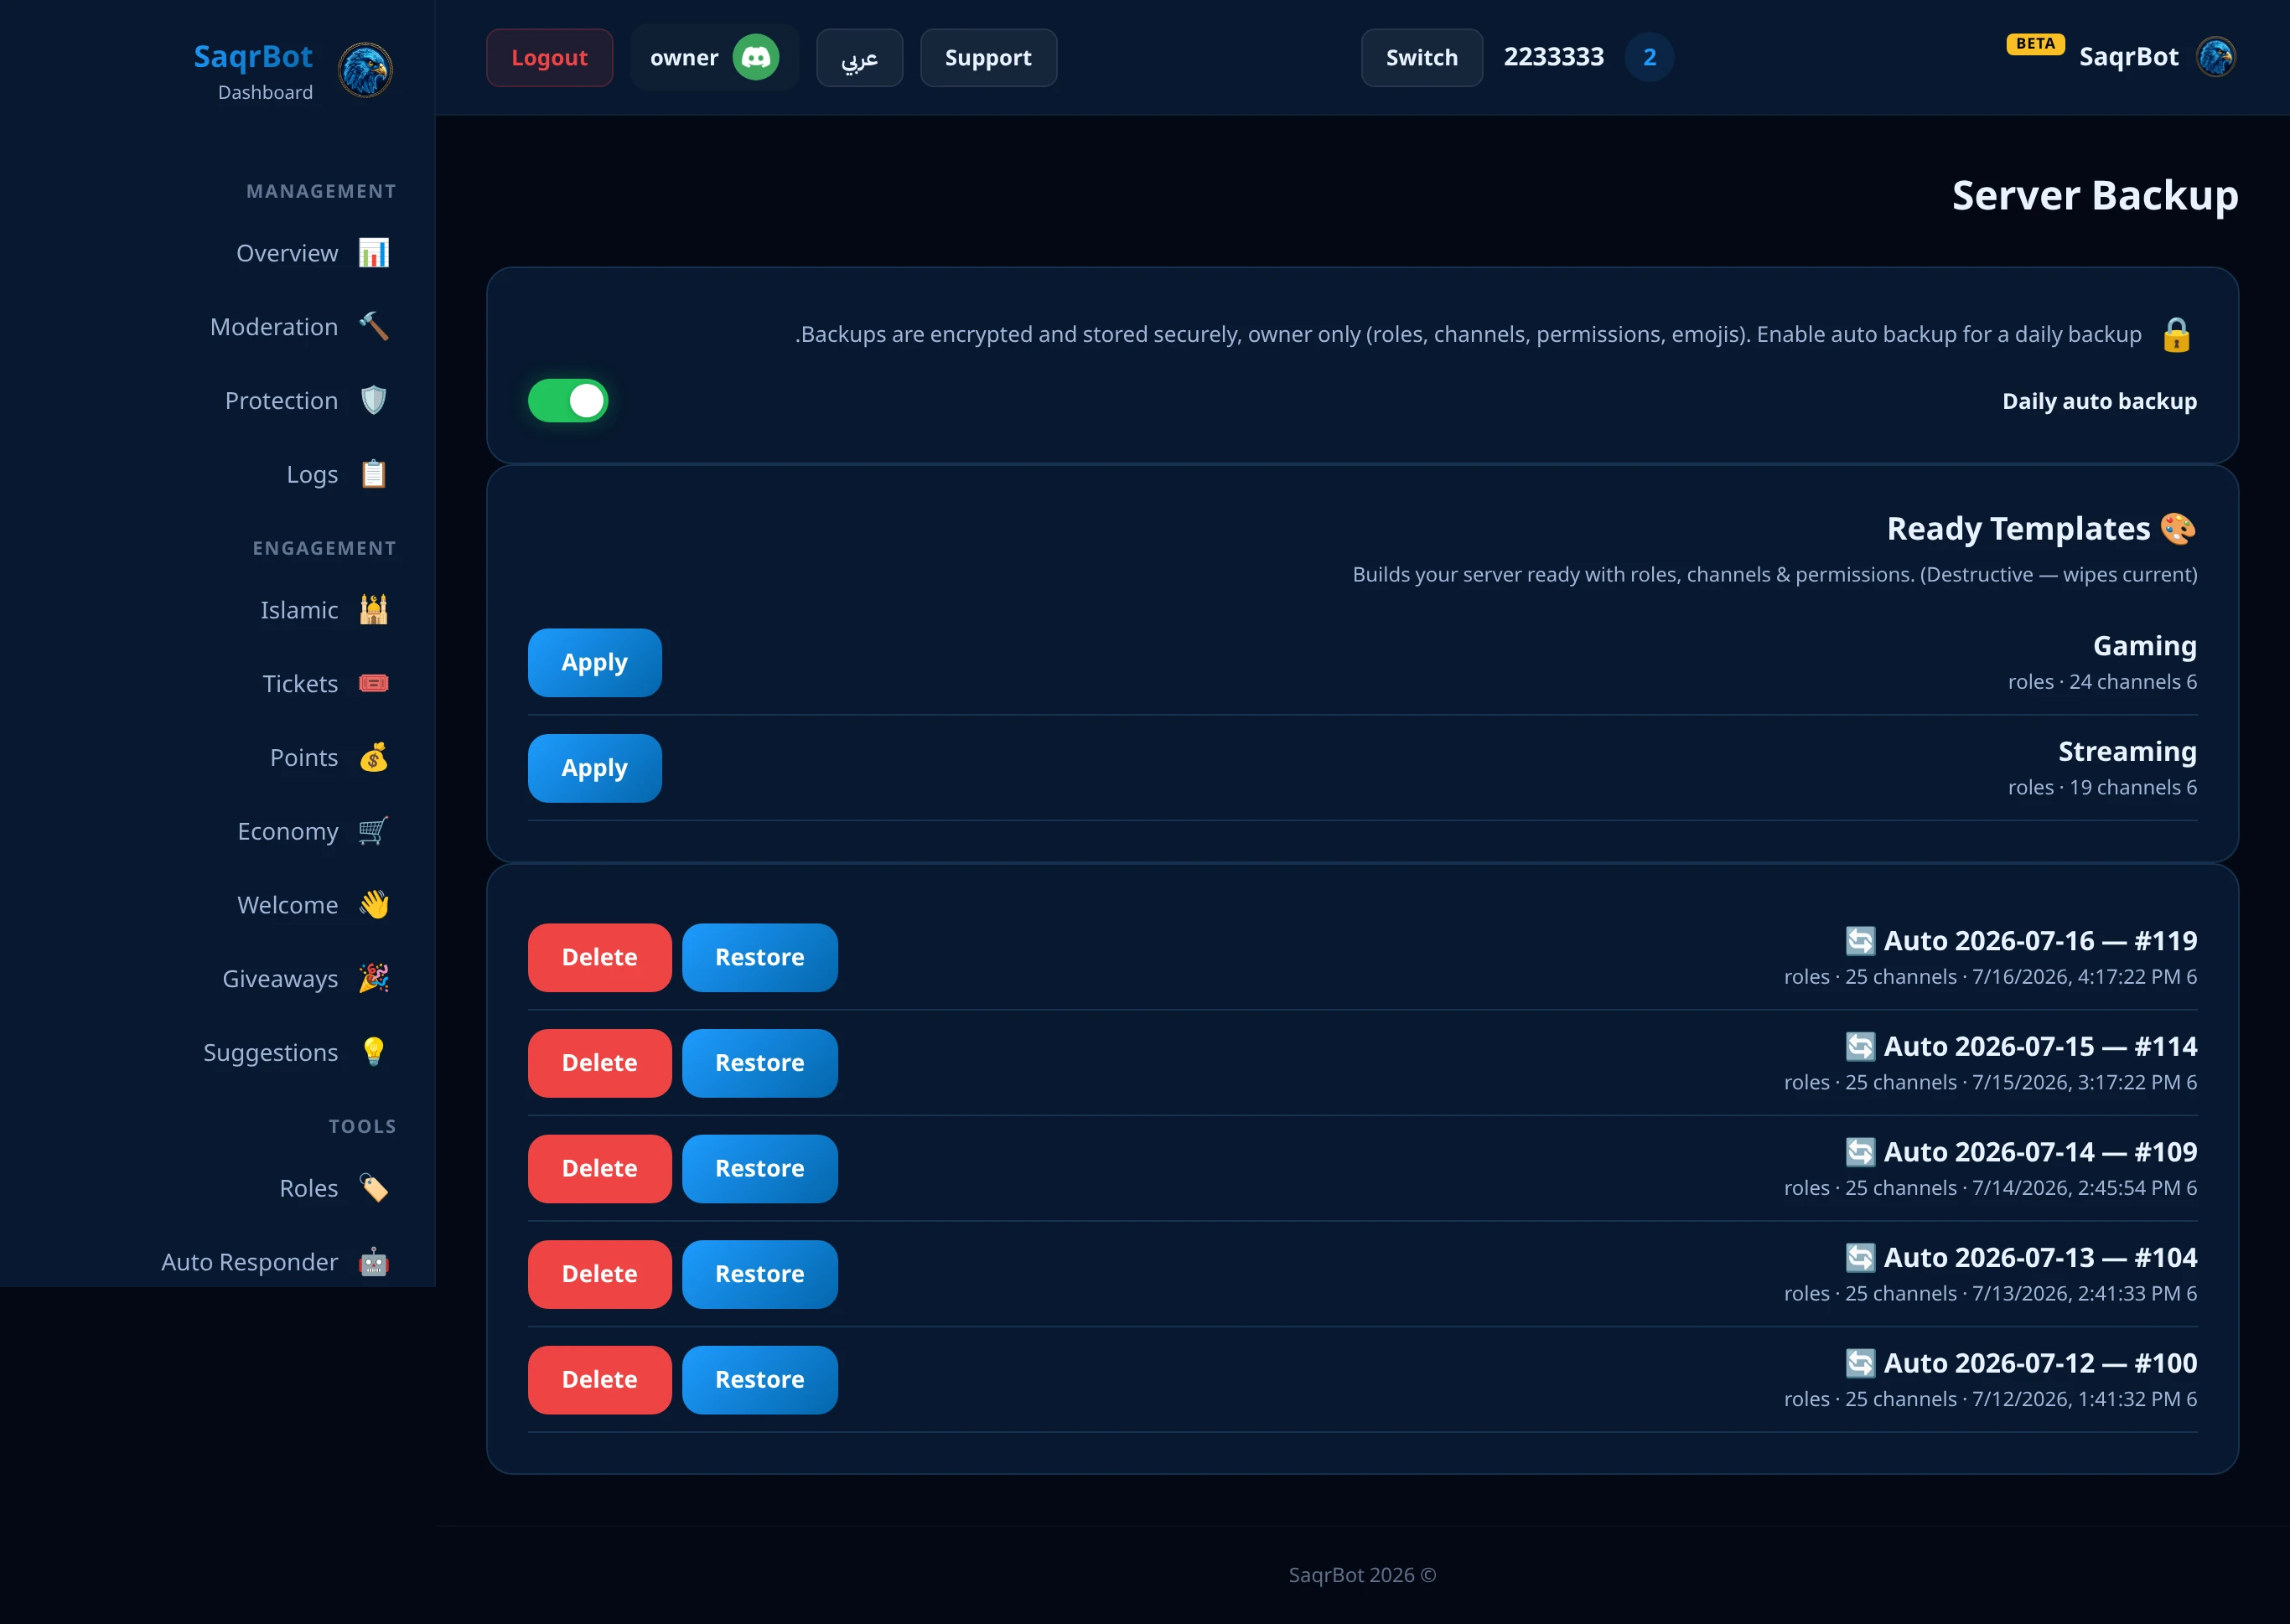Click the sync icon of backup #109
Screen dimensions: 2290x1624
click(1860, 1152)
